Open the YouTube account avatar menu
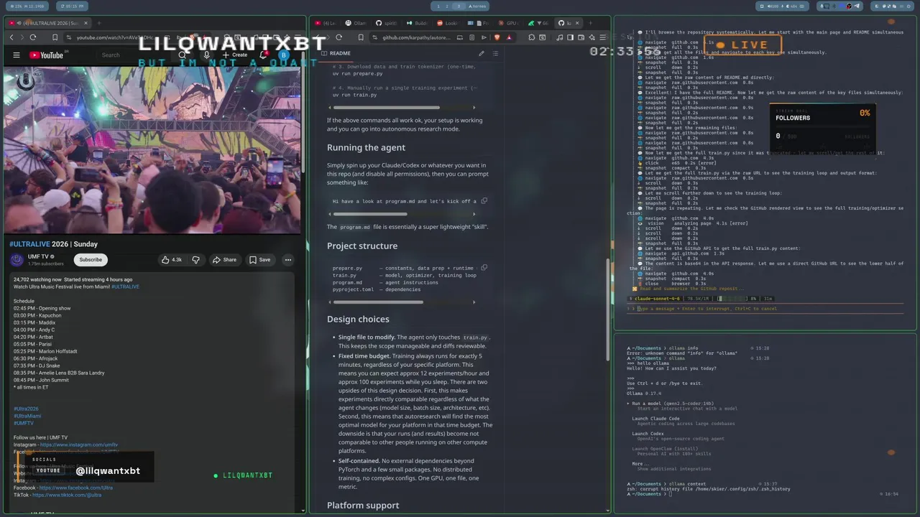Screen dimensions: 920x517 pyautogui.click(x=283, y=55)
